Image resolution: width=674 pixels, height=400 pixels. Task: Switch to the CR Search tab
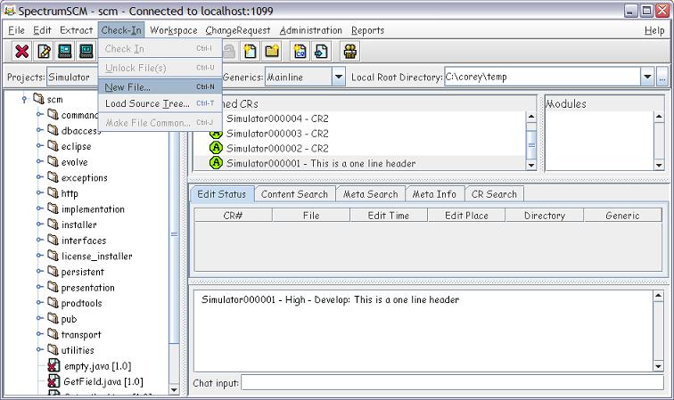pyautogui.click(x=494, y=194)
